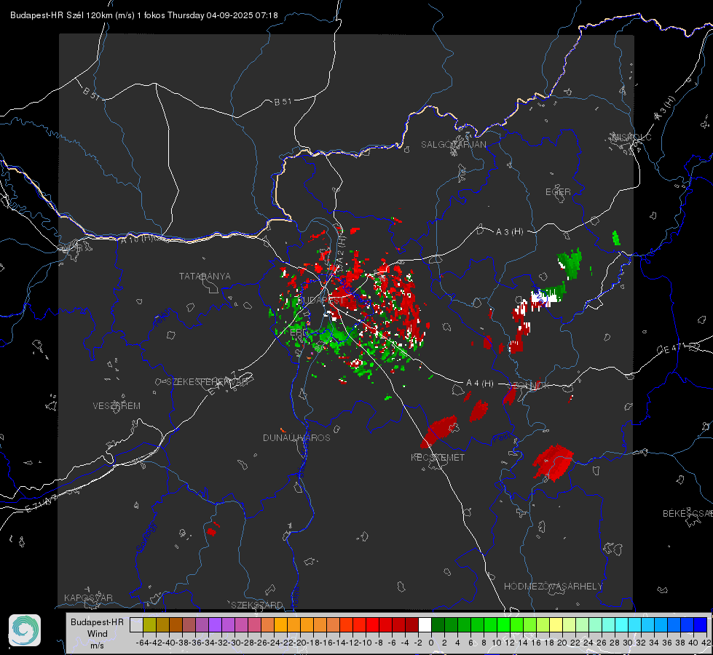The width and height of the screenshot is (713, 655).
Task: Click the KECSKEMÉT city label
Action: (438, 458)
